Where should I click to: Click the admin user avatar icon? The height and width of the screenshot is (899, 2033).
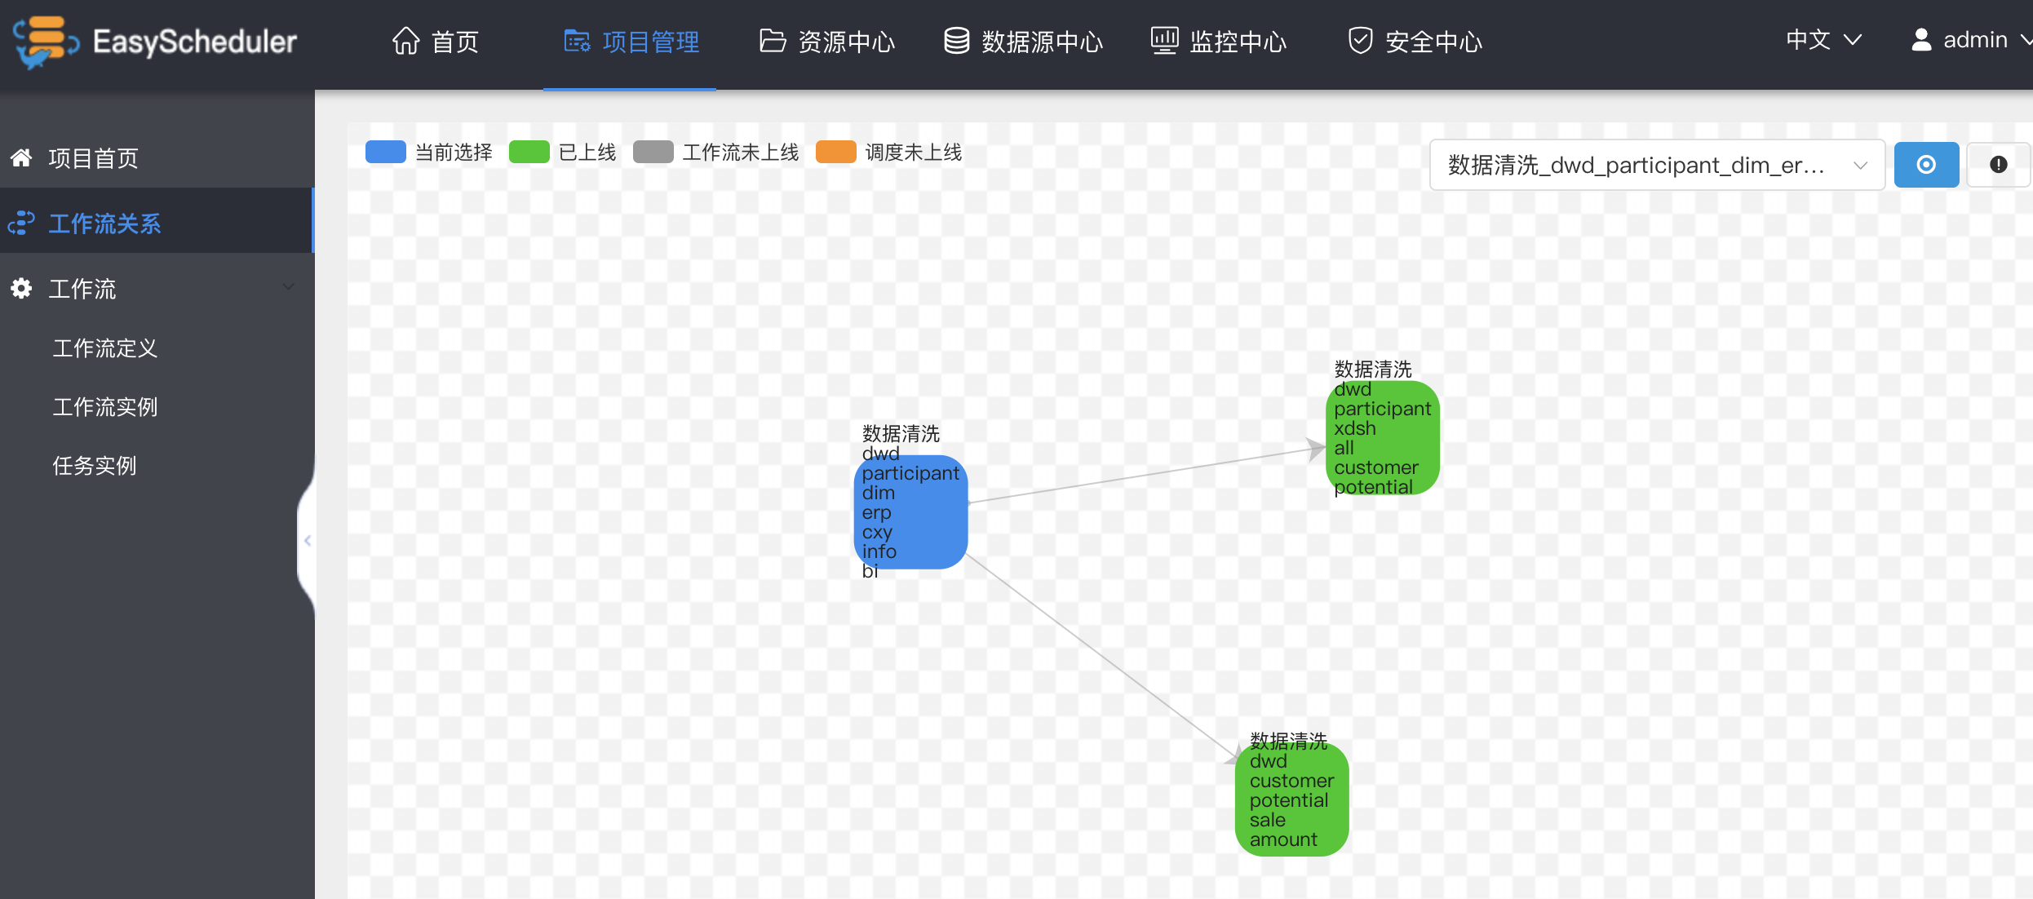tap(1921, 40)
